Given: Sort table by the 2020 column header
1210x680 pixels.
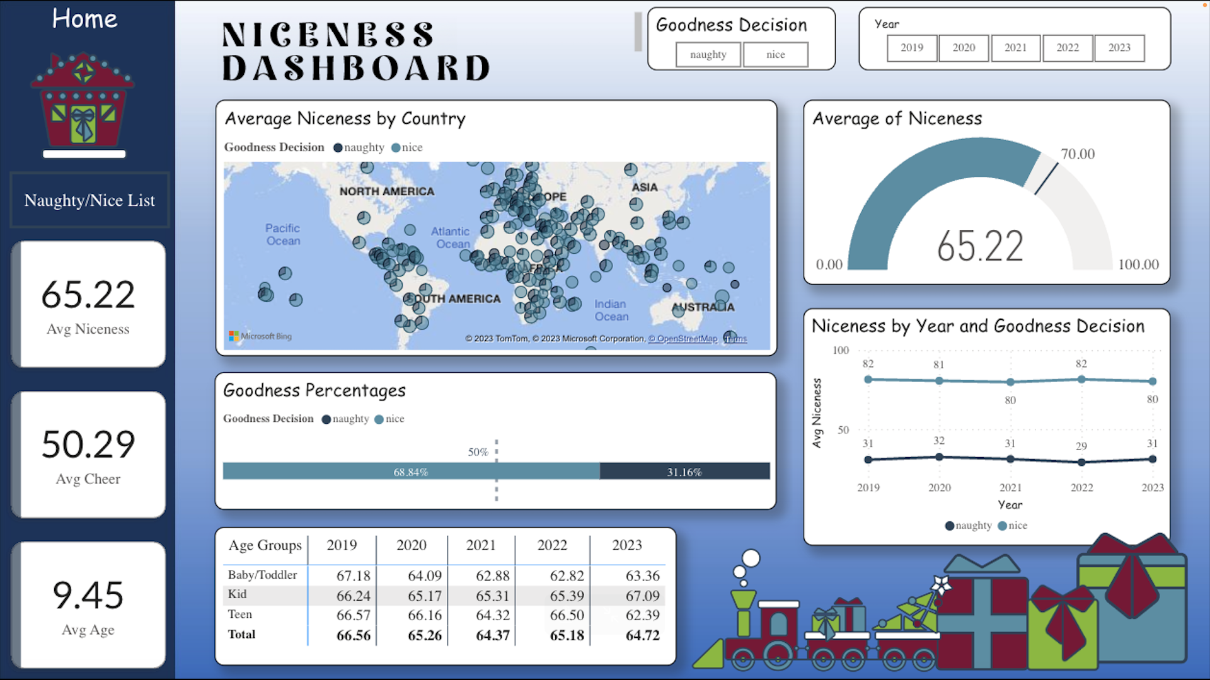Looking at the screenshot, I should point(411,545).
